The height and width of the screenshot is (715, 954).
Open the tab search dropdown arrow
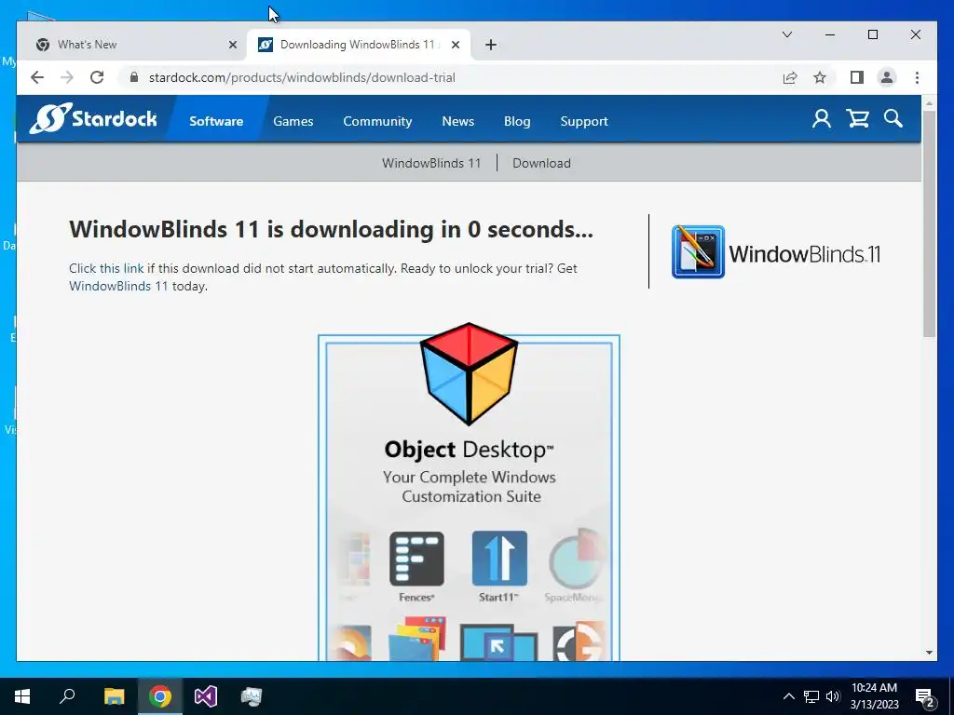click(786, 34)
